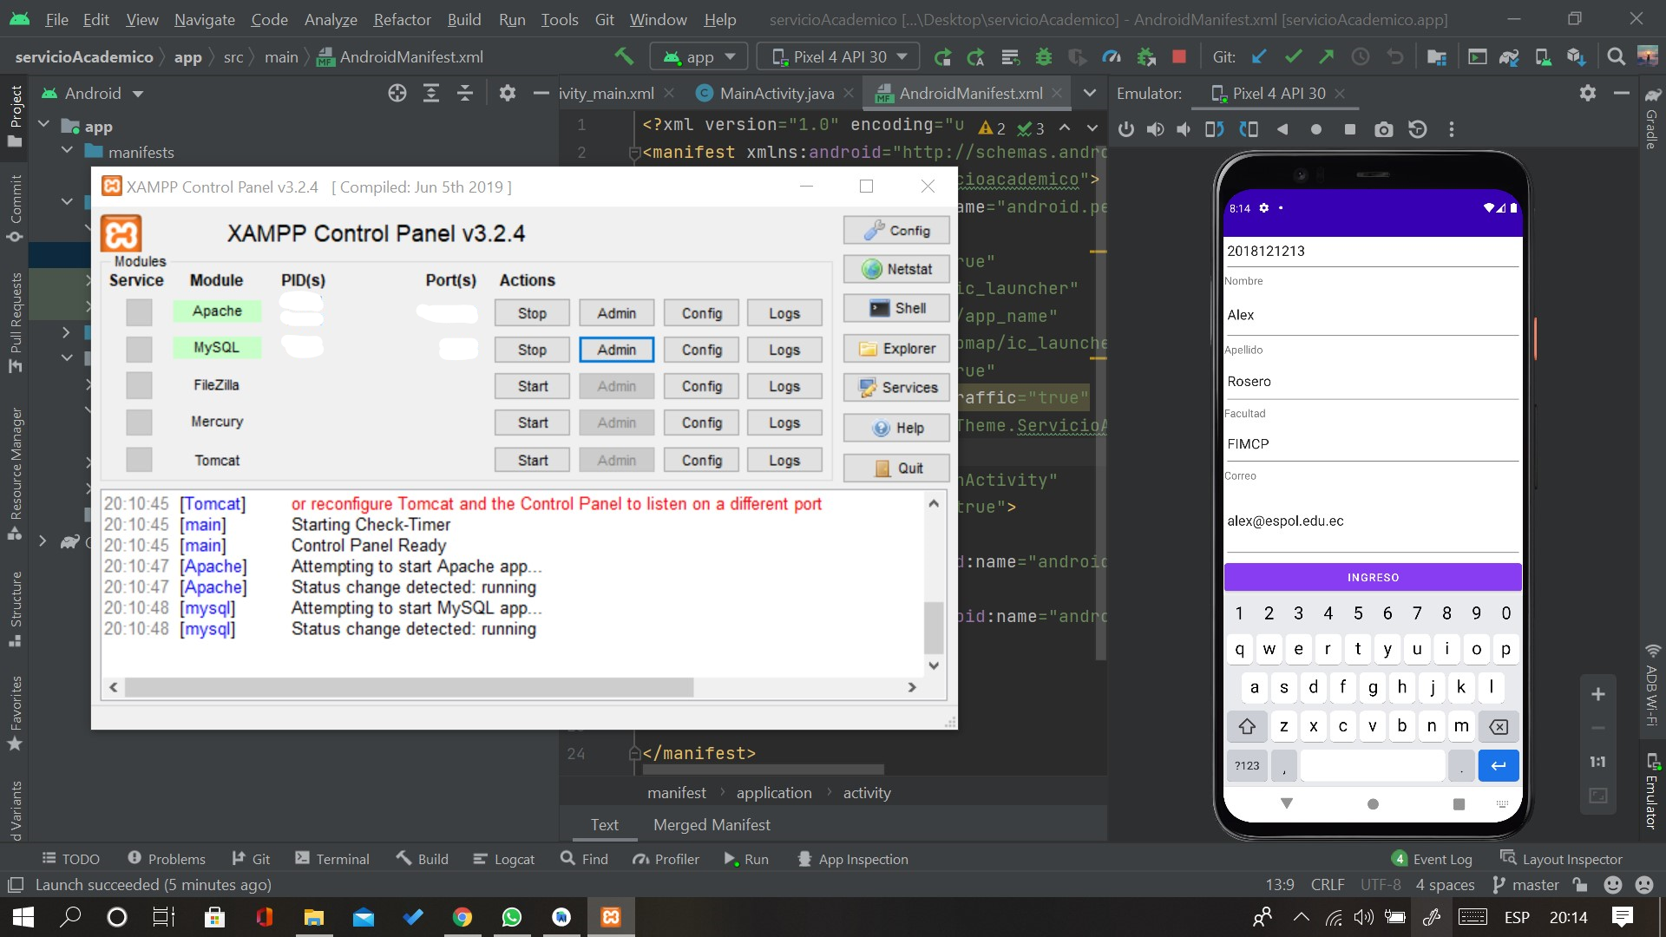Start the Tomcat module in XAMPP
This screenshot has width=1666, height=937.
pyautogui.click(x=532, y=461)
